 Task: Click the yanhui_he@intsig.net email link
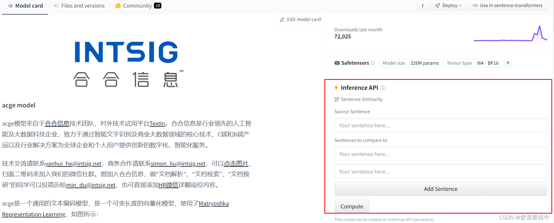[73, 164]
